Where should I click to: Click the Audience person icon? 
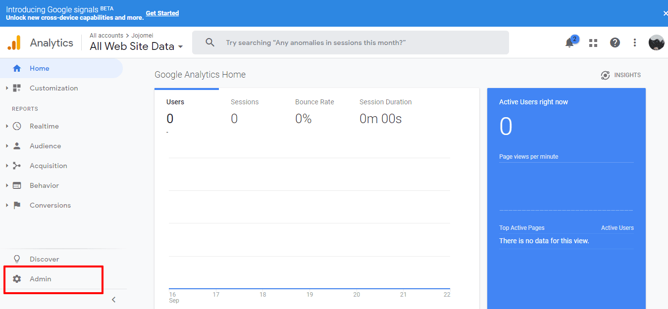[x=17, y=146]
